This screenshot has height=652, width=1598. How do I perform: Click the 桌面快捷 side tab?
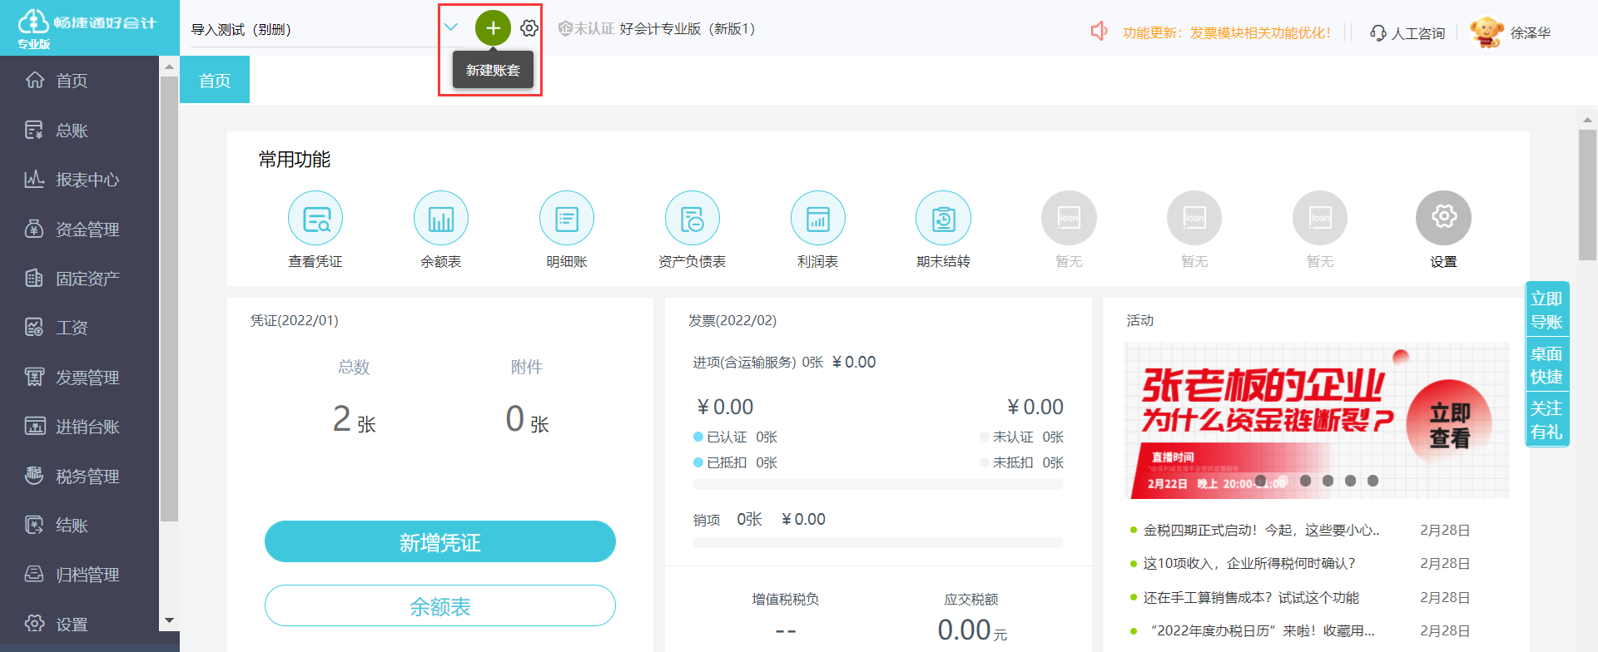click(1547, 365)
